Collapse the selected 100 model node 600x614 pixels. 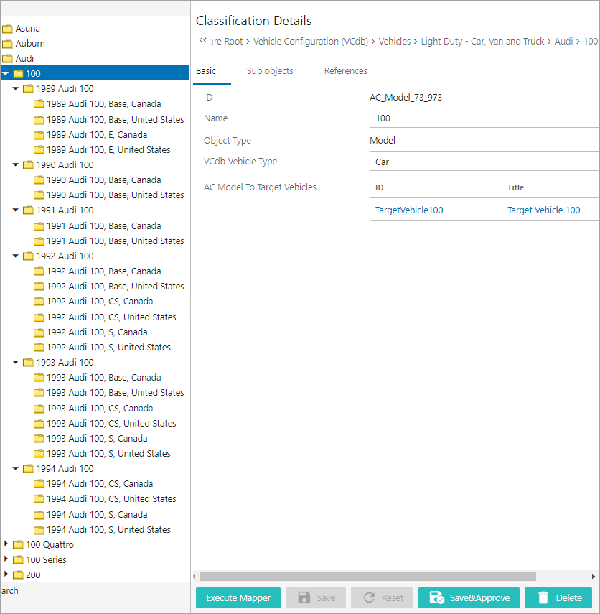(6, 74)
